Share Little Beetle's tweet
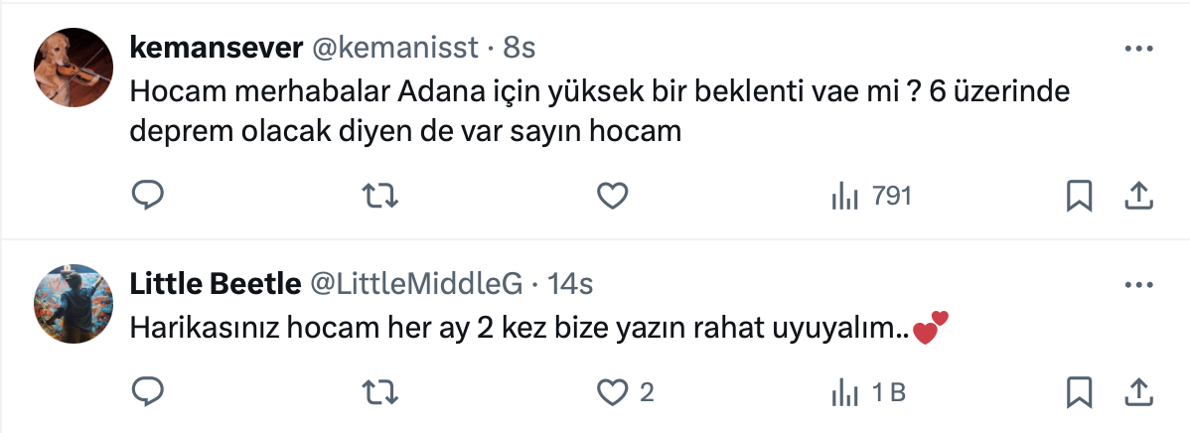 [x=1136, y=392]
